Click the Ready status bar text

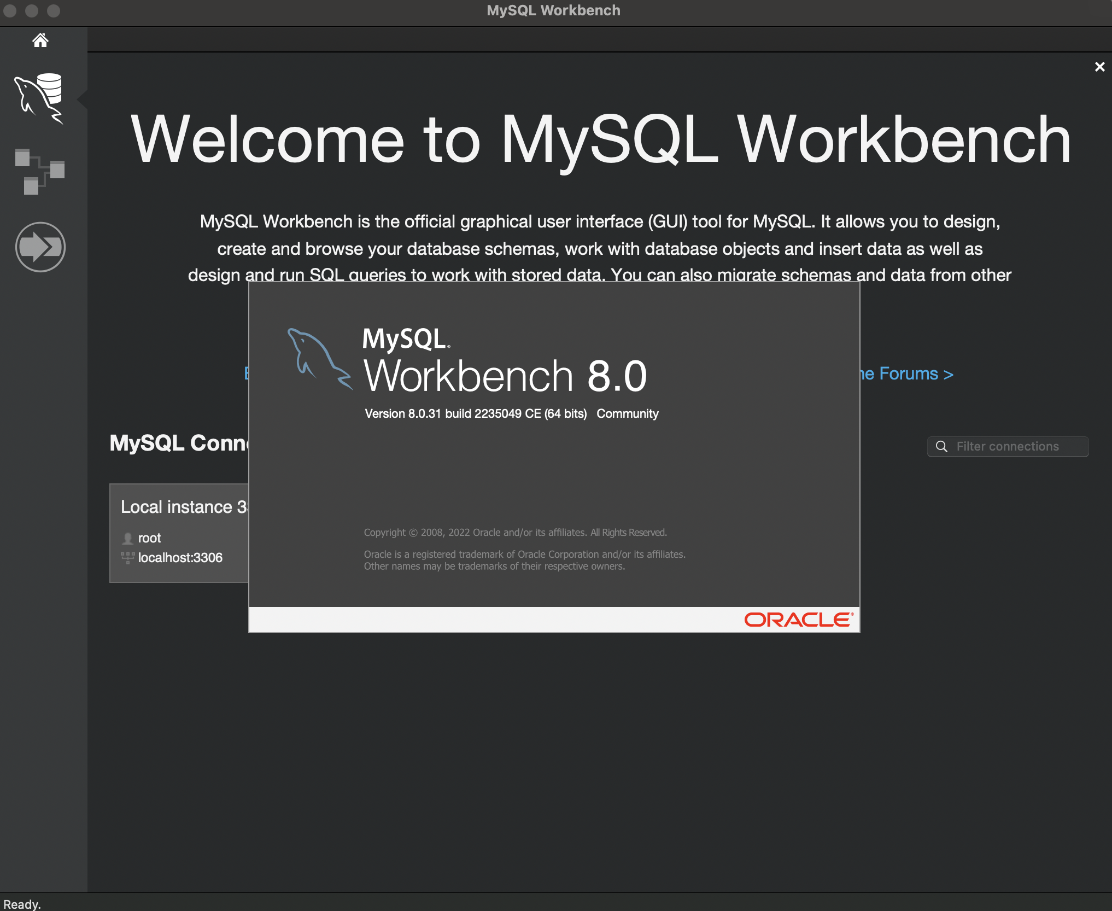coord(22,904)
